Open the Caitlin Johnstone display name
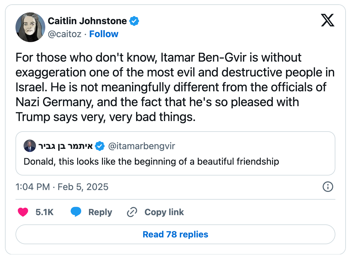The height and width of the screenshot is (260, 349). [x=87, y=21]
